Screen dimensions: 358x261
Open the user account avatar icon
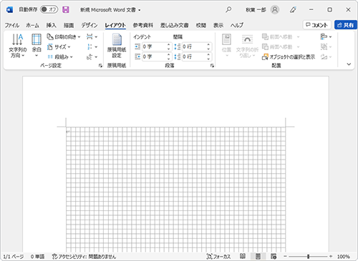tap(275, 10)
